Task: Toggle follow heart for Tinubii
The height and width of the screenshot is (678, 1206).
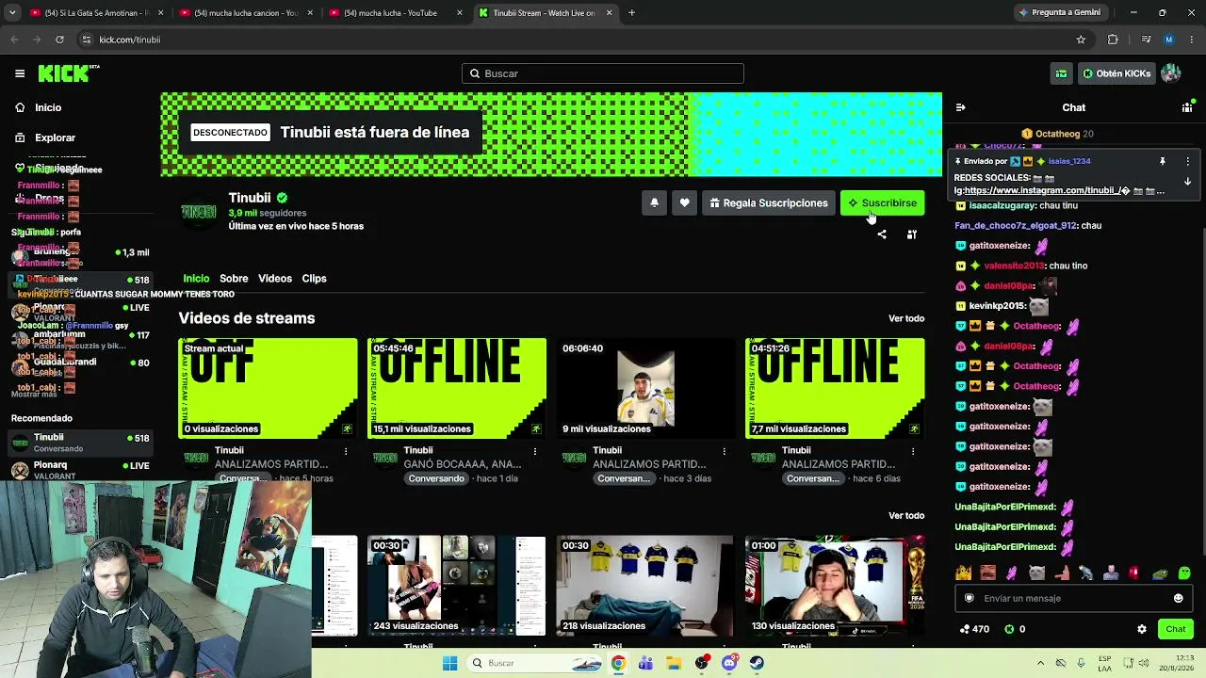Action: coord(685,202)
